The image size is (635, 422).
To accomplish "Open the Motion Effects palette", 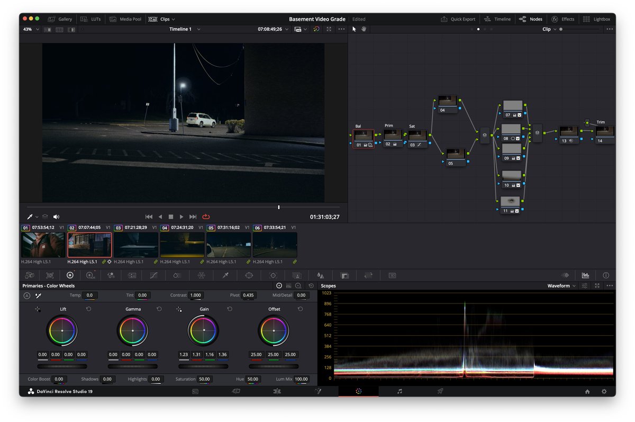I will [132, 275].
